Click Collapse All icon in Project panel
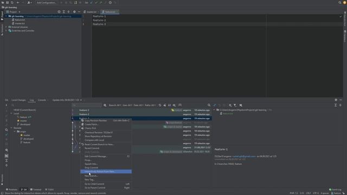 coord(68,12)
